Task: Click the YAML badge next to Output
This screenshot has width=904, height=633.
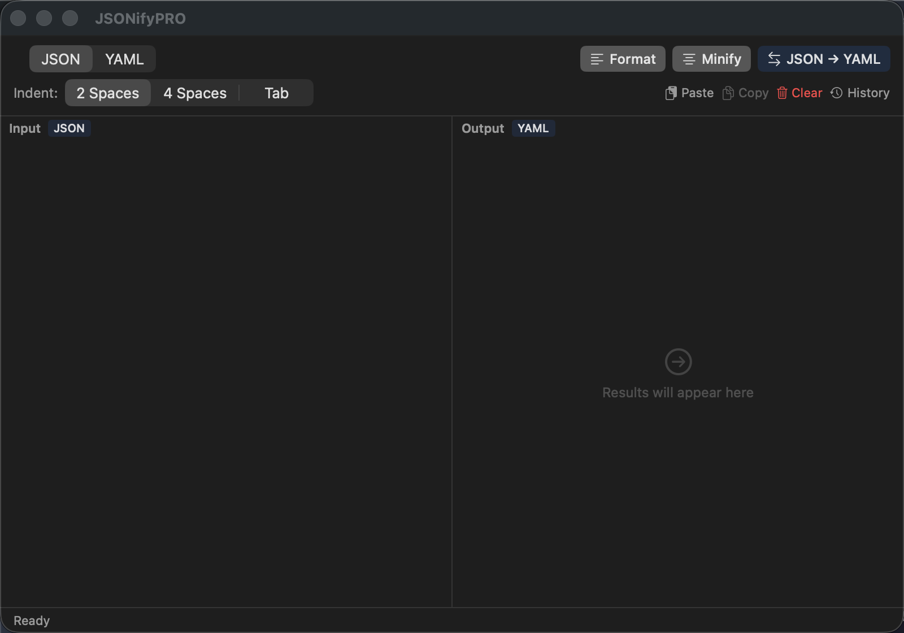Action: click(533, 128)
